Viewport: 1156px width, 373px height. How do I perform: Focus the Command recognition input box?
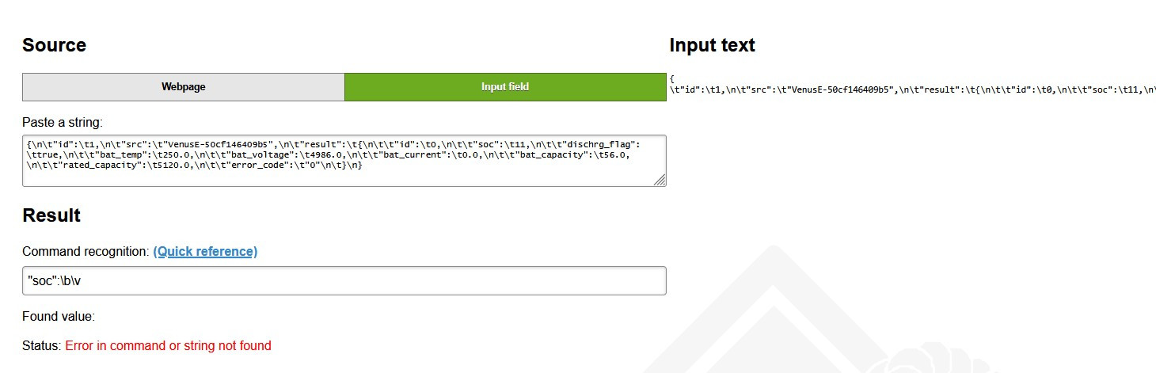pyautogui.click(x=344, y=281)
